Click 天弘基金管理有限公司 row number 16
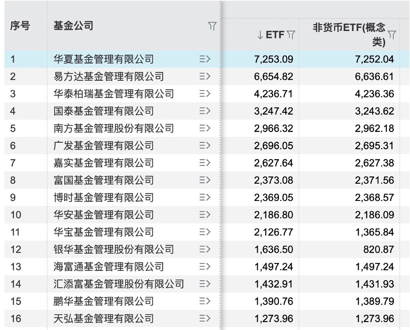 tap(16, 319)
